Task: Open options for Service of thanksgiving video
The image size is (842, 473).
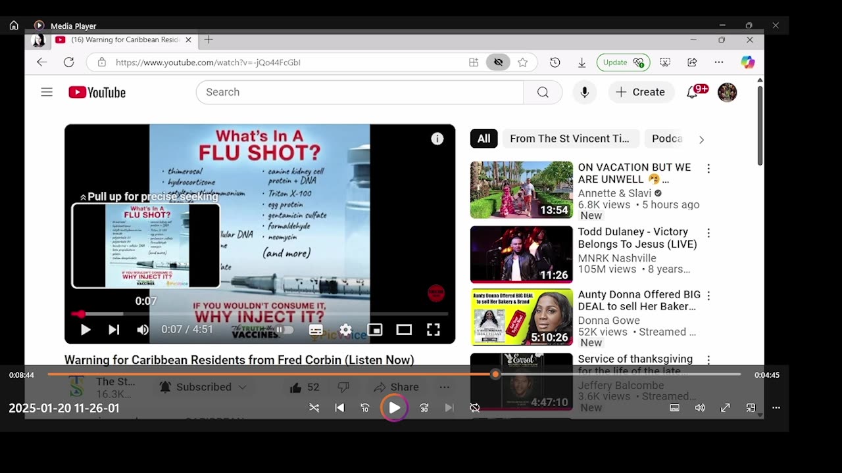Action: point(708,360)
